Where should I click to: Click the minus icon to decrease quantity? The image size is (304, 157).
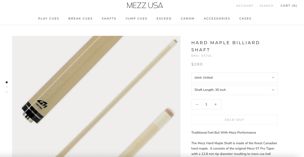point(197,104)
